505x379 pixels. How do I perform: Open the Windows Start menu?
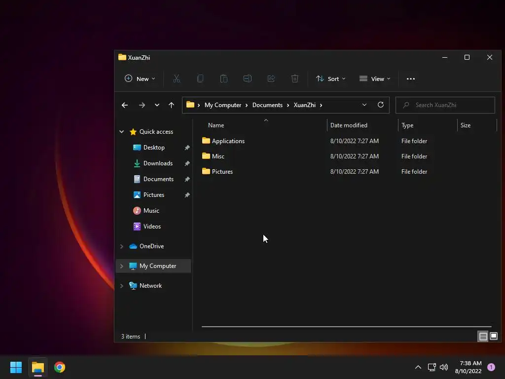tap(16, 367)
